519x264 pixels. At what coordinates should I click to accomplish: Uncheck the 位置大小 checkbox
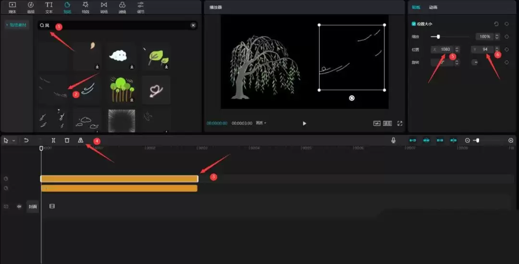[414, 24]
